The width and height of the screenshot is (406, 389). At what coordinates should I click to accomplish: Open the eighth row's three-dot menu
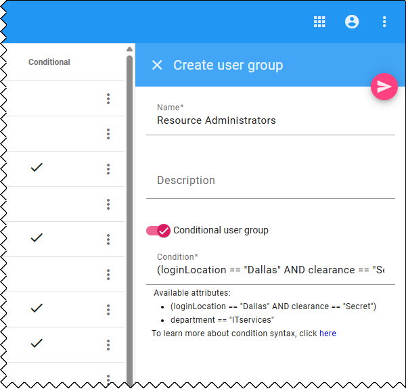click(108, 345)
